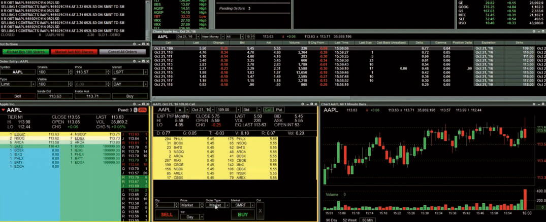Viewport: 546px width, 222px height.
Task: Expand the Near Money chain filter dropdown
Action: click(x=212, y=36)
